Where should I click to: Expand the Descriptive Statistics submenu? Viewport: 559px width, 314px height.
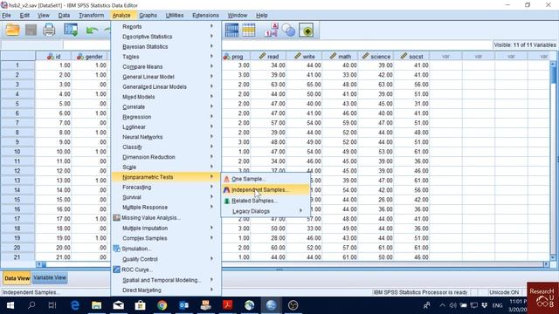[x=166, y=37]
